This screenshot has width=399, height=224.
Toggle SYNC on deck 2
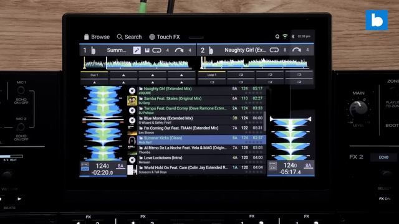click(x=272, y=164)
